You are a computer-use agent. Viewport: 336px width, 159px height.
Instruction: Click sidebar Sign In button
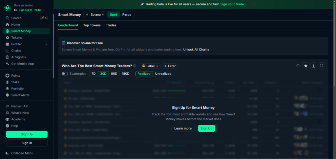tap(27, 143)
